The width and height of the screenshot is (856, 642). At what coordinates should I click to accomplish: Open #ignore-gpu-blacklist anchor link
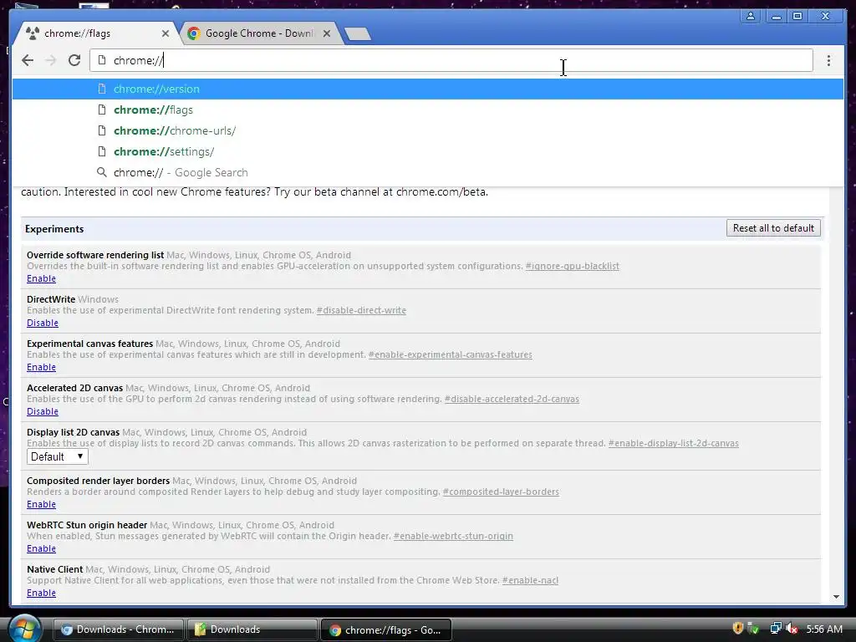pyautogui.click(x=572, y=266)
